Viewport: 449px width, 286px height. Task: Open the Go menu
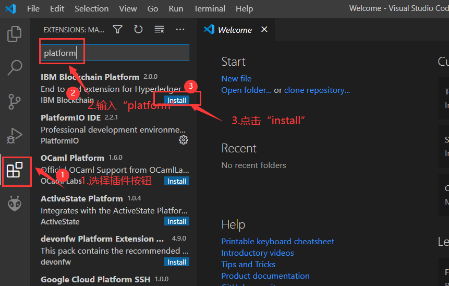(153, 8)
